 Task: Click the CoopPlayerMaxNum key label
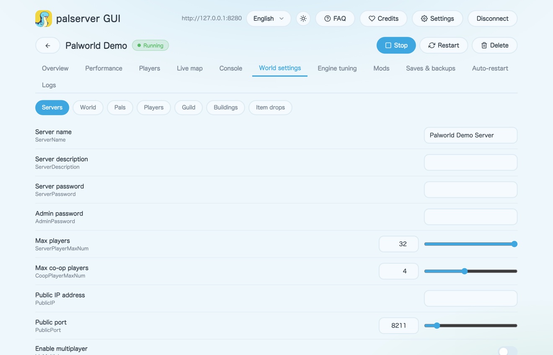tap(60, 276)
